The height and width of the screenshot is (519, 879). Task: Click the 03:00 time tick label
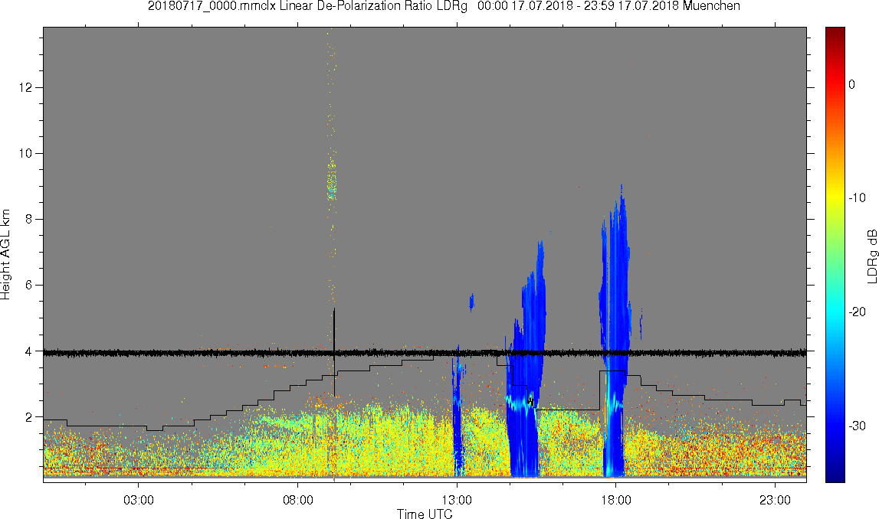[139, 500]
